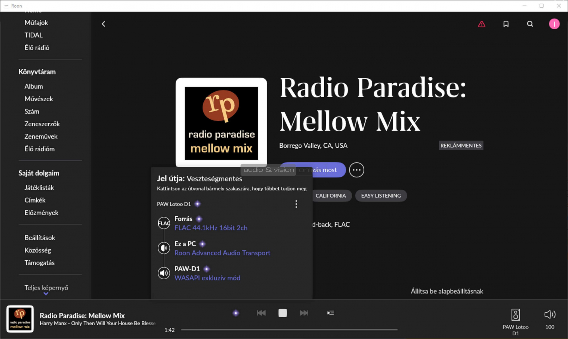This screenshot has width=568, height=339.
Task: Open Zeneszerzők in the sidebar
Action: tap(42, 124)
